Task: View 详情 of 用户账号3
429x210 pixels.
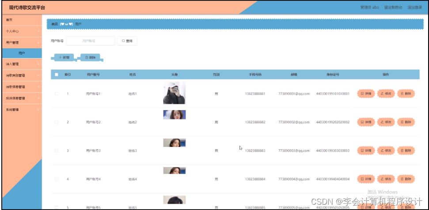Action: click(x=366, y=151)
